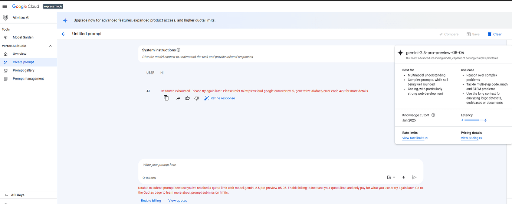This screenshot has width=512, height=204.
Task: Click the '0 tokens' counter
Action: coord(149,178)
